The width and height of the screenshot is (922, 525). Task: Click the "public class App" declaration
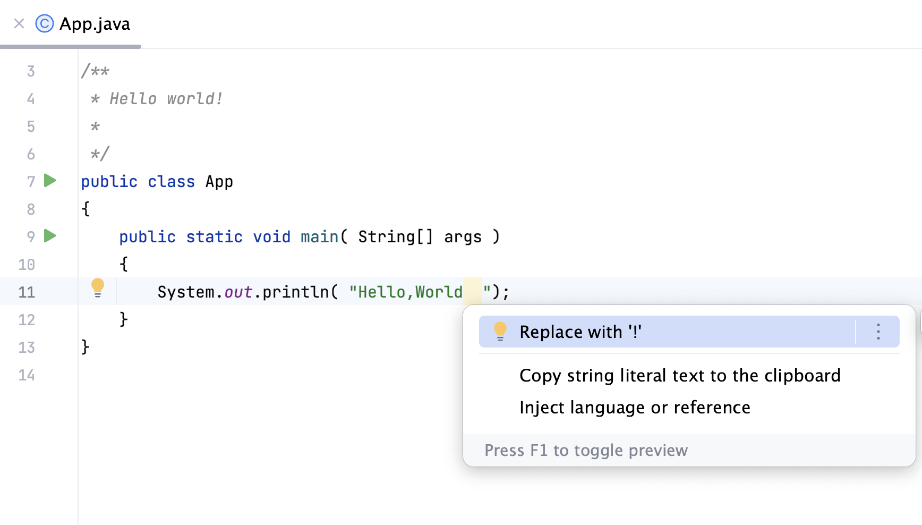click(x=157, y=181)
